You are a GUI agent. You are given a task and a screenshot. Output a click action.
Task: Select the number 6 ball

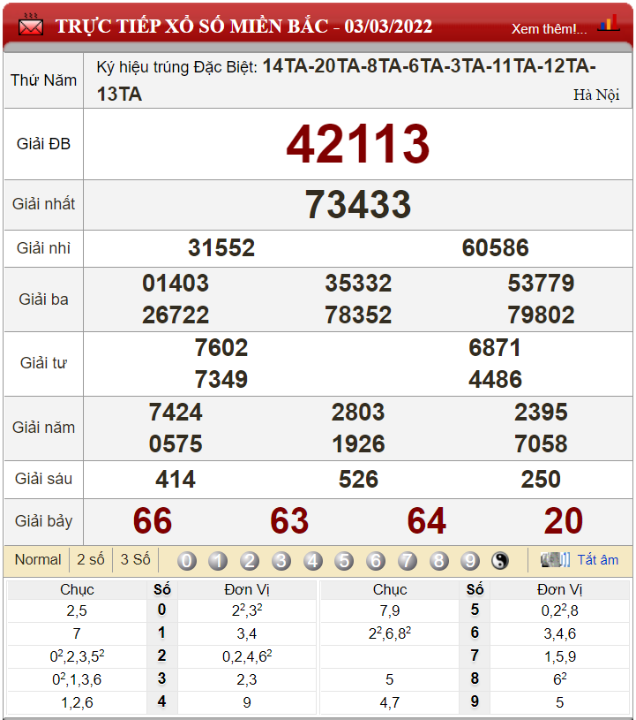point(376,560)
